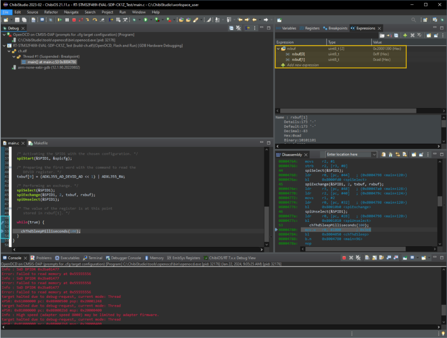Image resolution: width=447 pixels, height=338 pixels.
Task: Open the Source menu
Action: coord(32,12)
